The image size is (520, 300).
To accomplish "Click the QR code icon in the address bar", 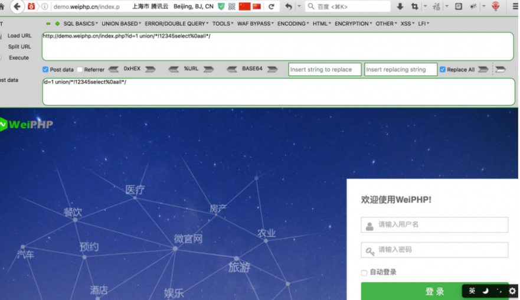I will tap(232, 6).
